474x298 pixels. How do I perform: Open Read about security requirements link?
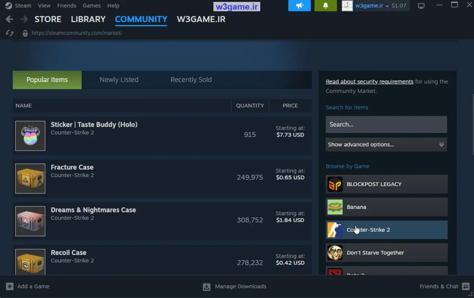[369, 81]
